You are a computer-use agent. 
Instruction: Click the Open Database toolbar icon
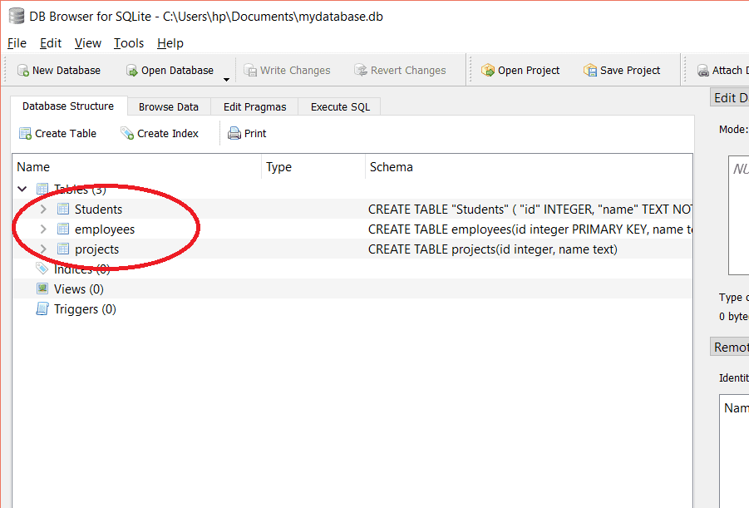[131, 71]
